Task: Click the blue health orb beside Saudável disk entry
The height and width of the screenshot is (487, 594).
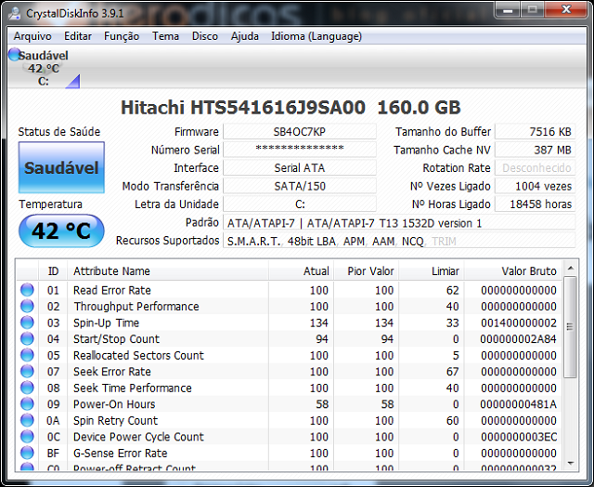Action: [x=14, y=55]
